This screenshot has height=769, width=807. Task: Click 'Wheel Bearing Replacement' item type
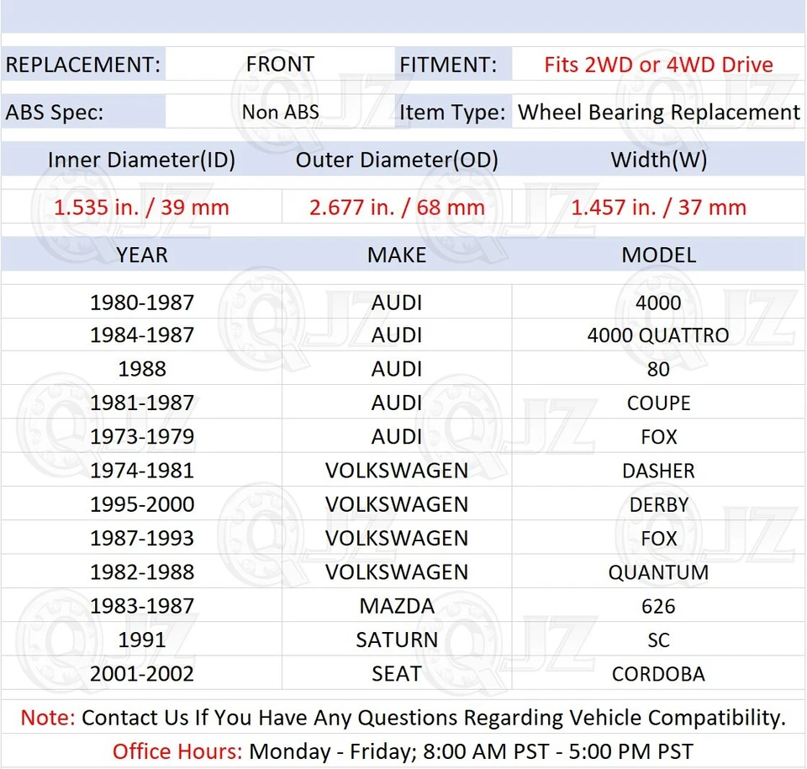[x=658, y=112]
